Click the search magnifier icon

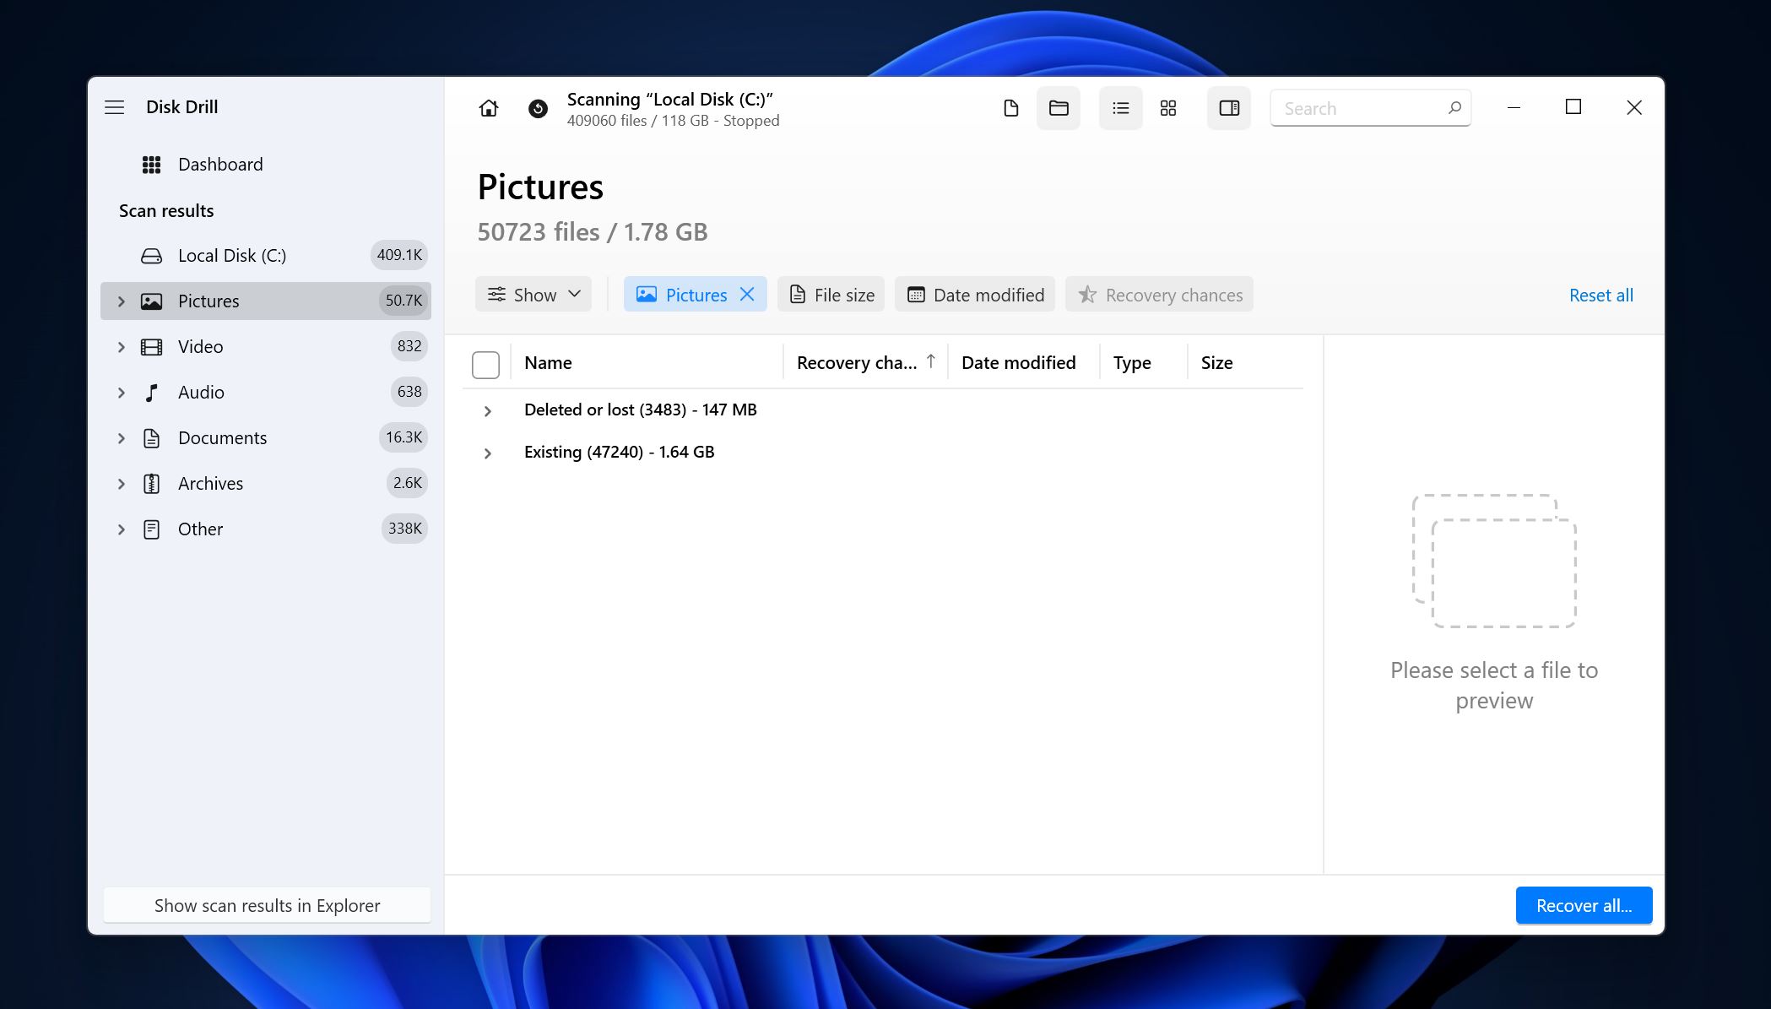tap(1454, 107)
